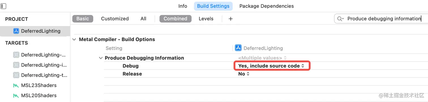Viewport: 428px width, 102px height.
Task: Switch to Levels view
Action: tap(206, 19)
